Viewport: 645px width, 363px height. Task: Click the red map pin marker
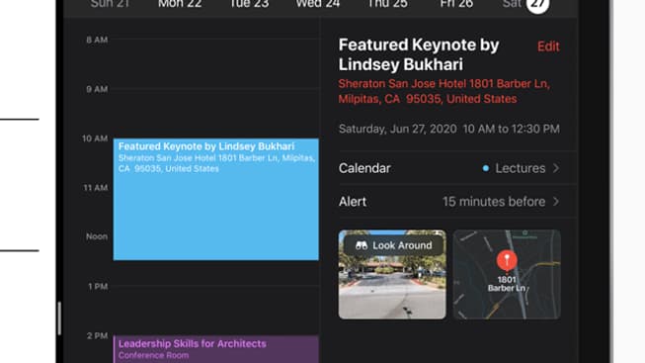coord(507,260)
